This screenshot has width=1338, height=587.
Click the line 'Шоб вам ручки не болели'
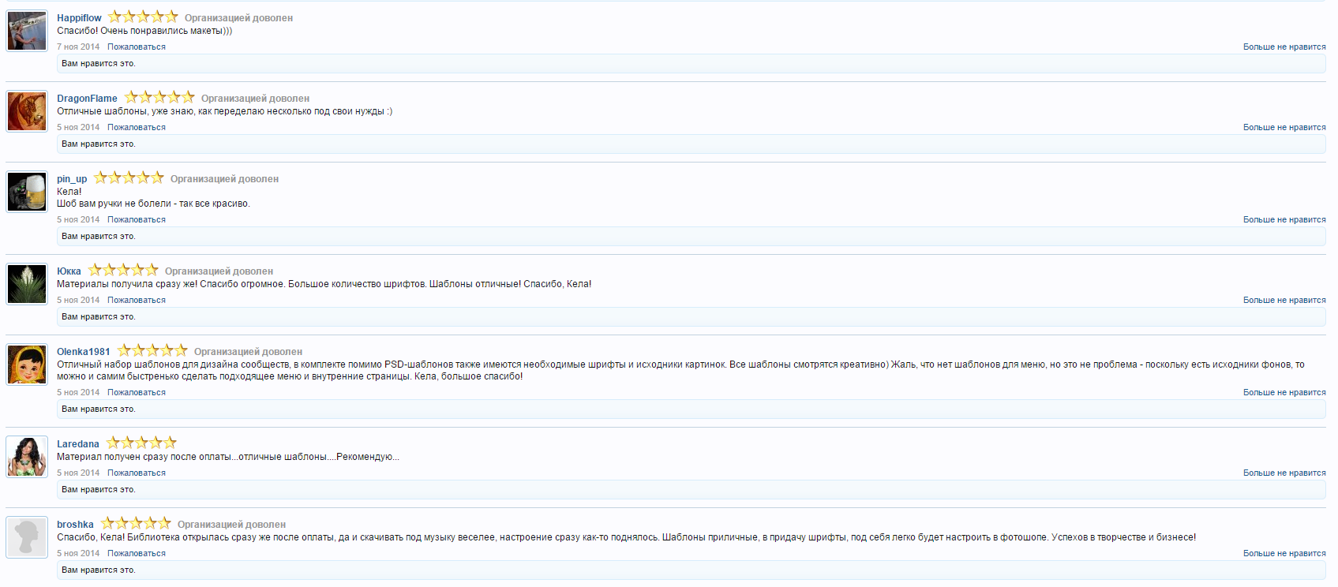tap(154, 204)
